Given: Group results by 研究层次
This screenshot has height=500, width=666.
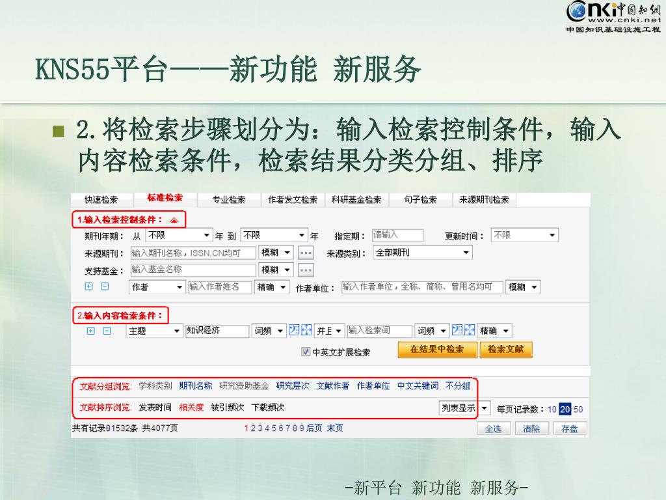Looking at the screenshot, I should click(x=293, y=385).
